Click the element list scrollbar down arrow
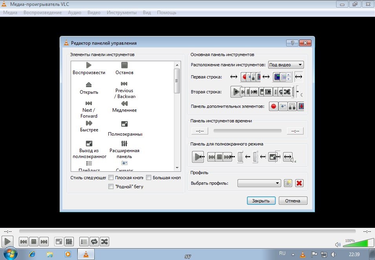The image size is (375, 260). (177, 167)
